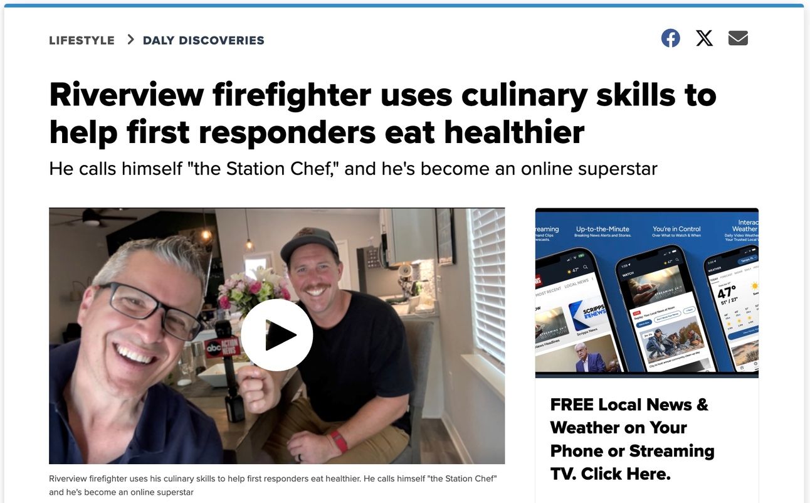Go to Daly Discoveries category
Image resolution: width=810 pixels, height=503 pixels.
[x=204, y=40]
